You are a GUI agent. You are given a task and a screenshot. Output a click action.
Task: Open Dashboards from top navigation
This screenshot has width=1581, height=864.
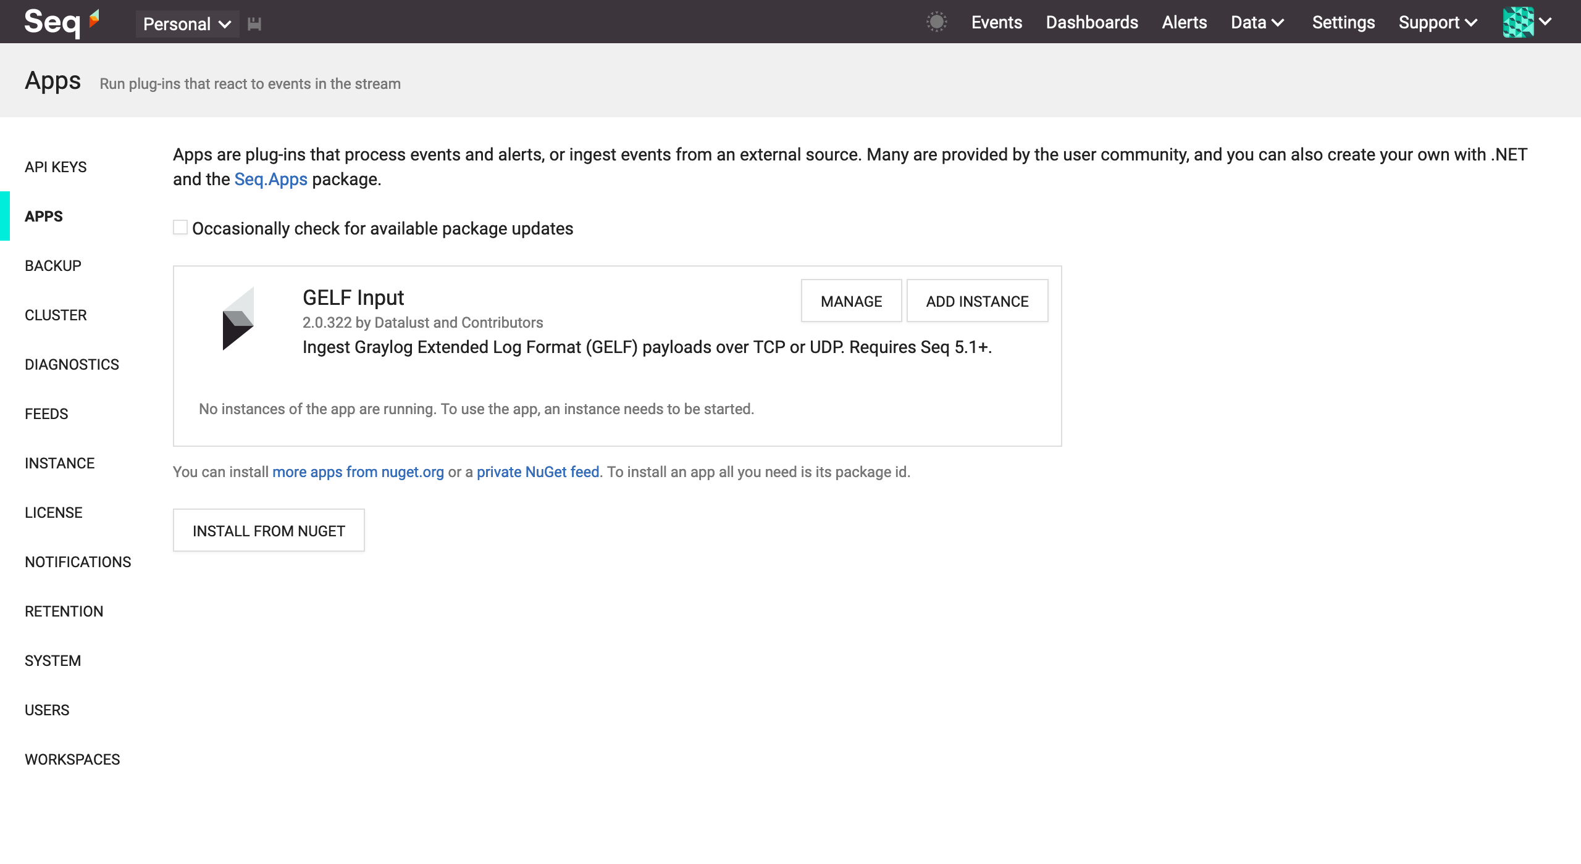click(x=1091, y=22)
